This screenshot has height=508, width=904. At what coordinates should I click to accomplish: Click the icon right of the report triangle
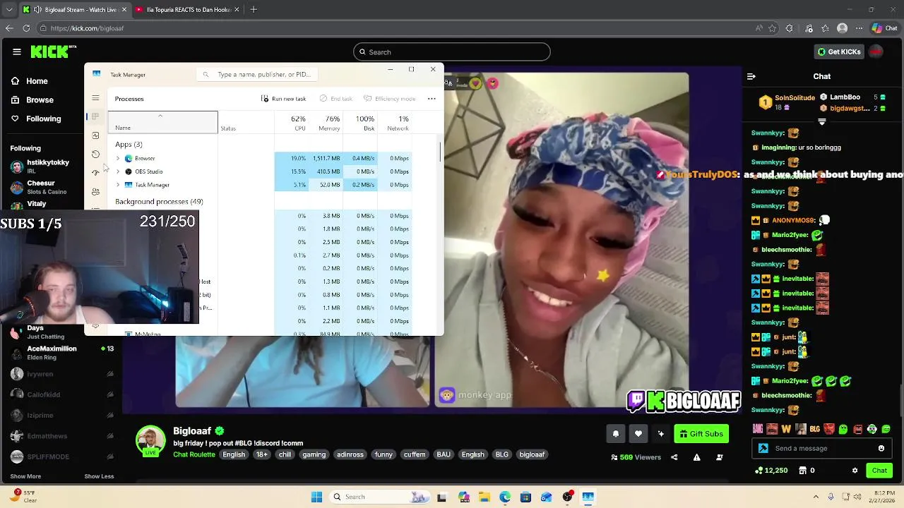(720, 457)
